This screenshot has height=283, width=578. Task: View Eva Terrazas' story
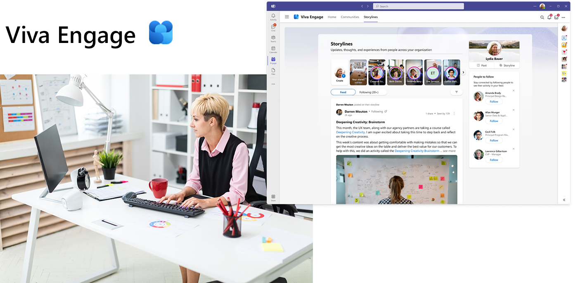tap(433, 72)
